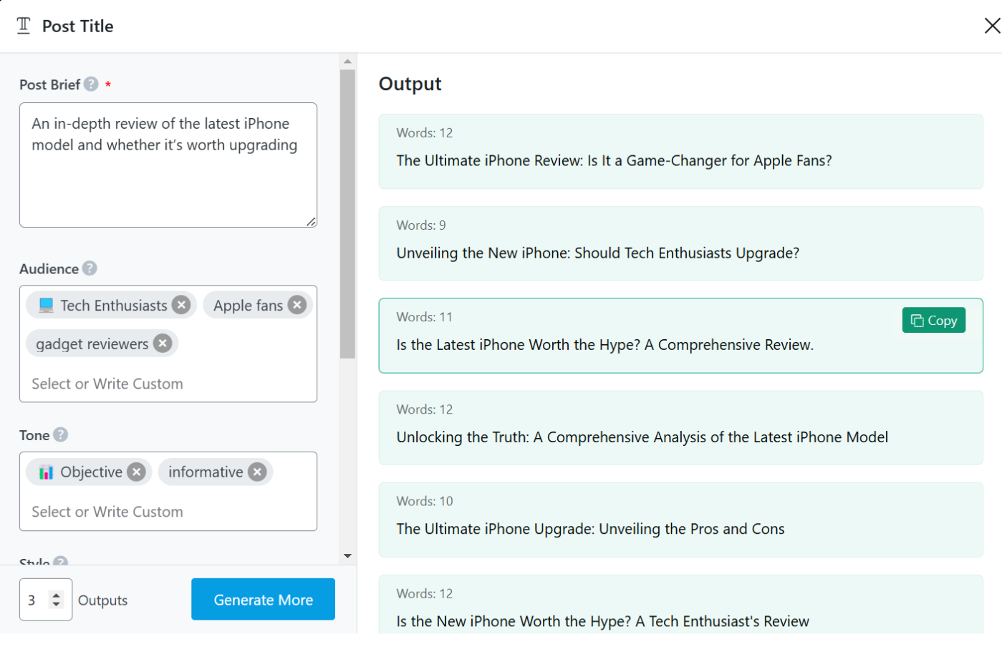Click the Output heading
This screenshot has width=1002, height=662.
point(410,84)
